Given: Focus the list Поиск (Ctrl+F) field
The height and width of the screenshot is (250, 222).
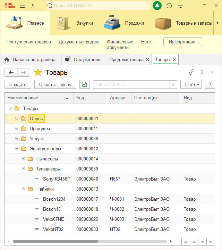Looking at the screenshot, I should coord(131,84).
